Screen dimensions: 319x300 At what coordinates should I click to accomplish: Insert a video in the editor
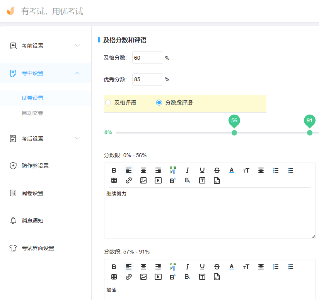[158, 180]
